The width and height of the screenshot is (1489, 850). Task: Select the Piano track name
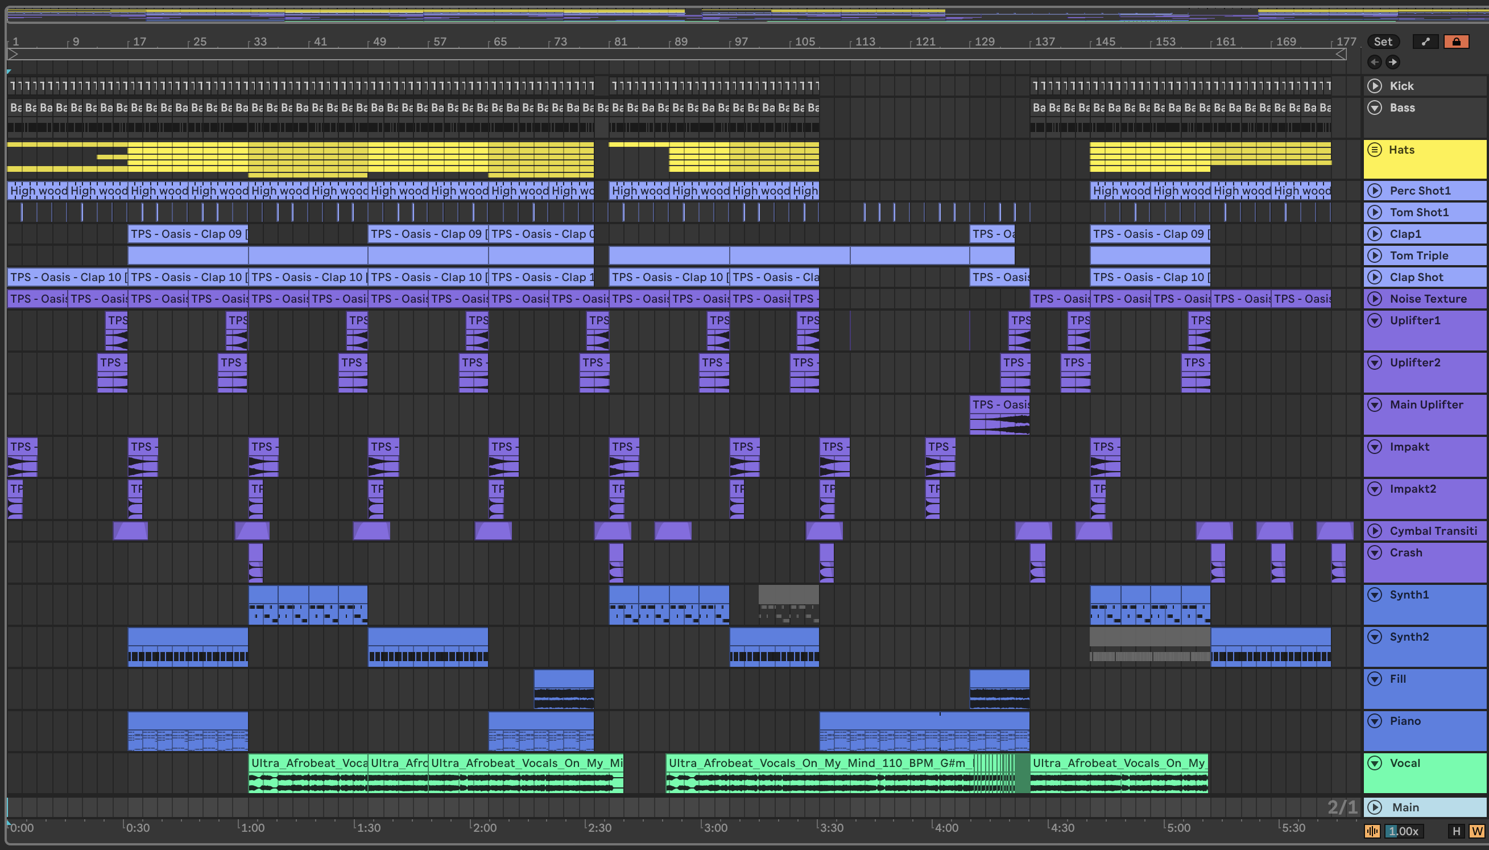tap(1405, 720)
